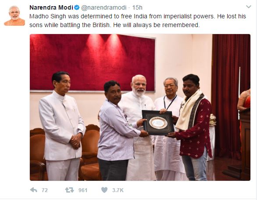257x200 pixels.
Task: Click the Narendra Modi display name
Action: coord(51,7)
